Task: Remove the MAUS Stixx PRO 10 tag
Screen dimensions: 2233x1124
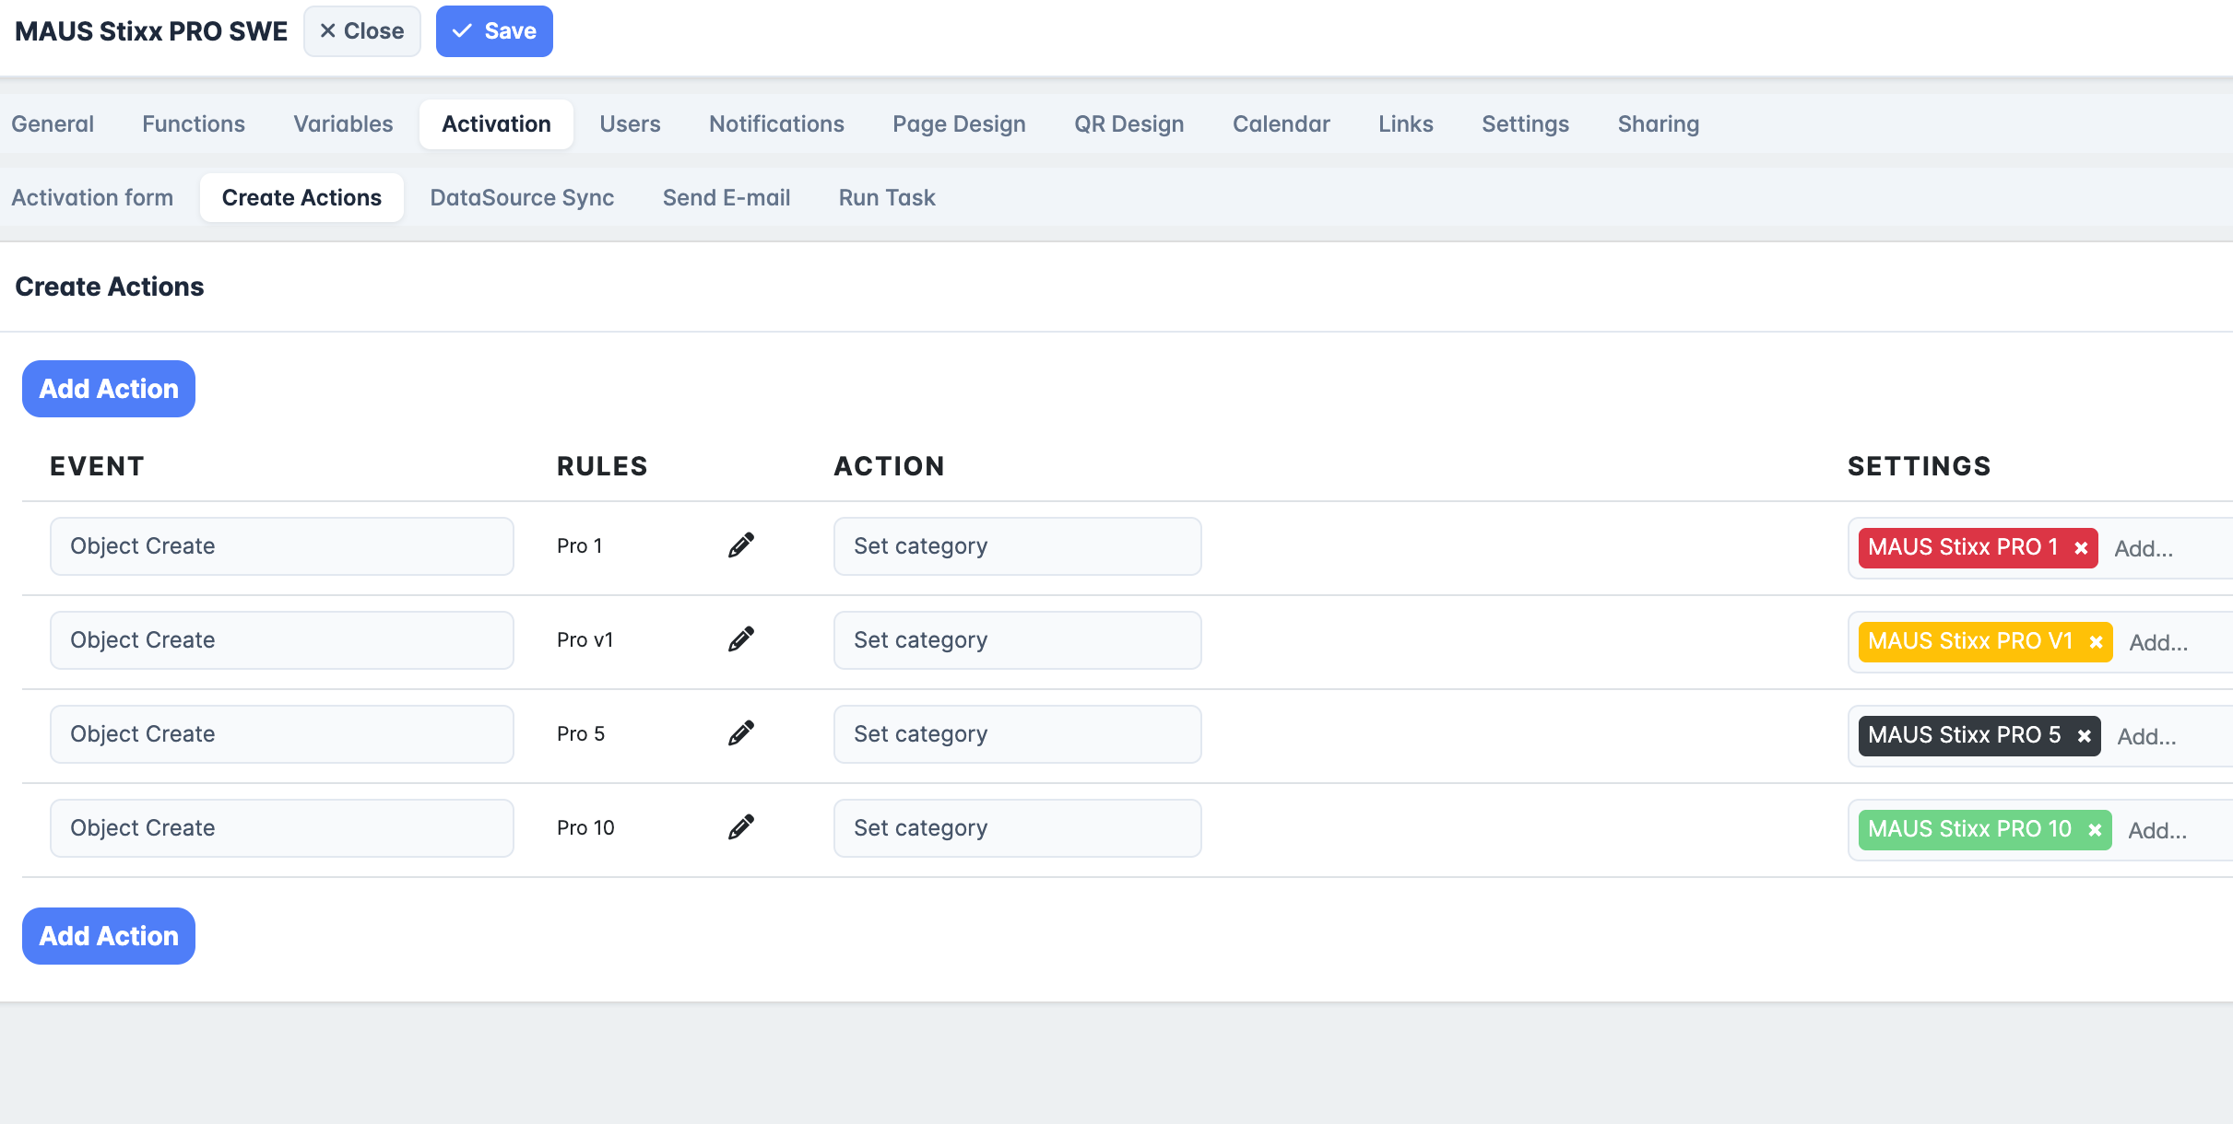Action: 2095,830
